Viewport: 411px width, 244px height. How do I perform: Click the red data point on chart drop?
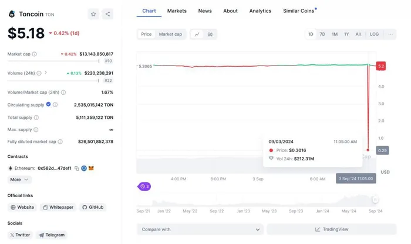pos(368,150)
